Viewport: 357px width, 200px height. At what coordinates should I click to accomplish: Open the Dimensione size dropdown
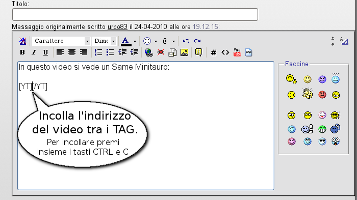tap(105, 41)
